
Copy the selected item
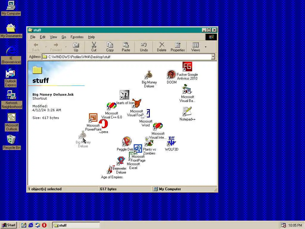point(110,47)
